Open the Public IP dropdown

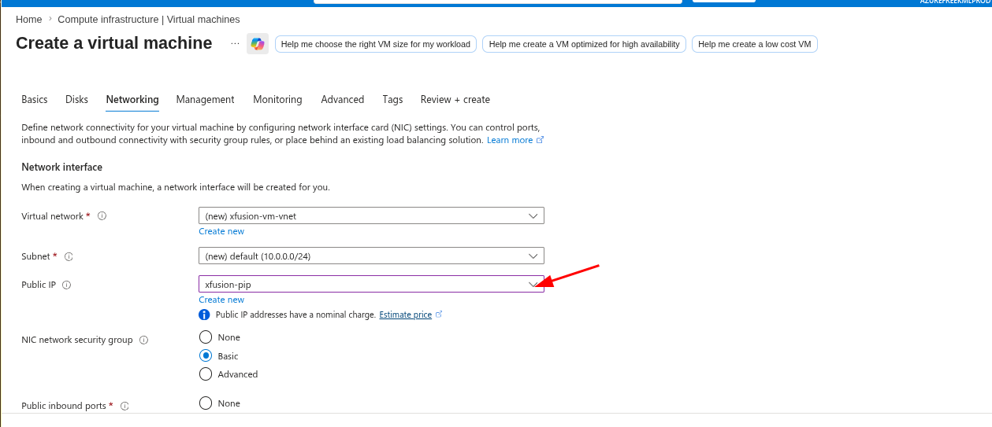[x=371, y=284]
